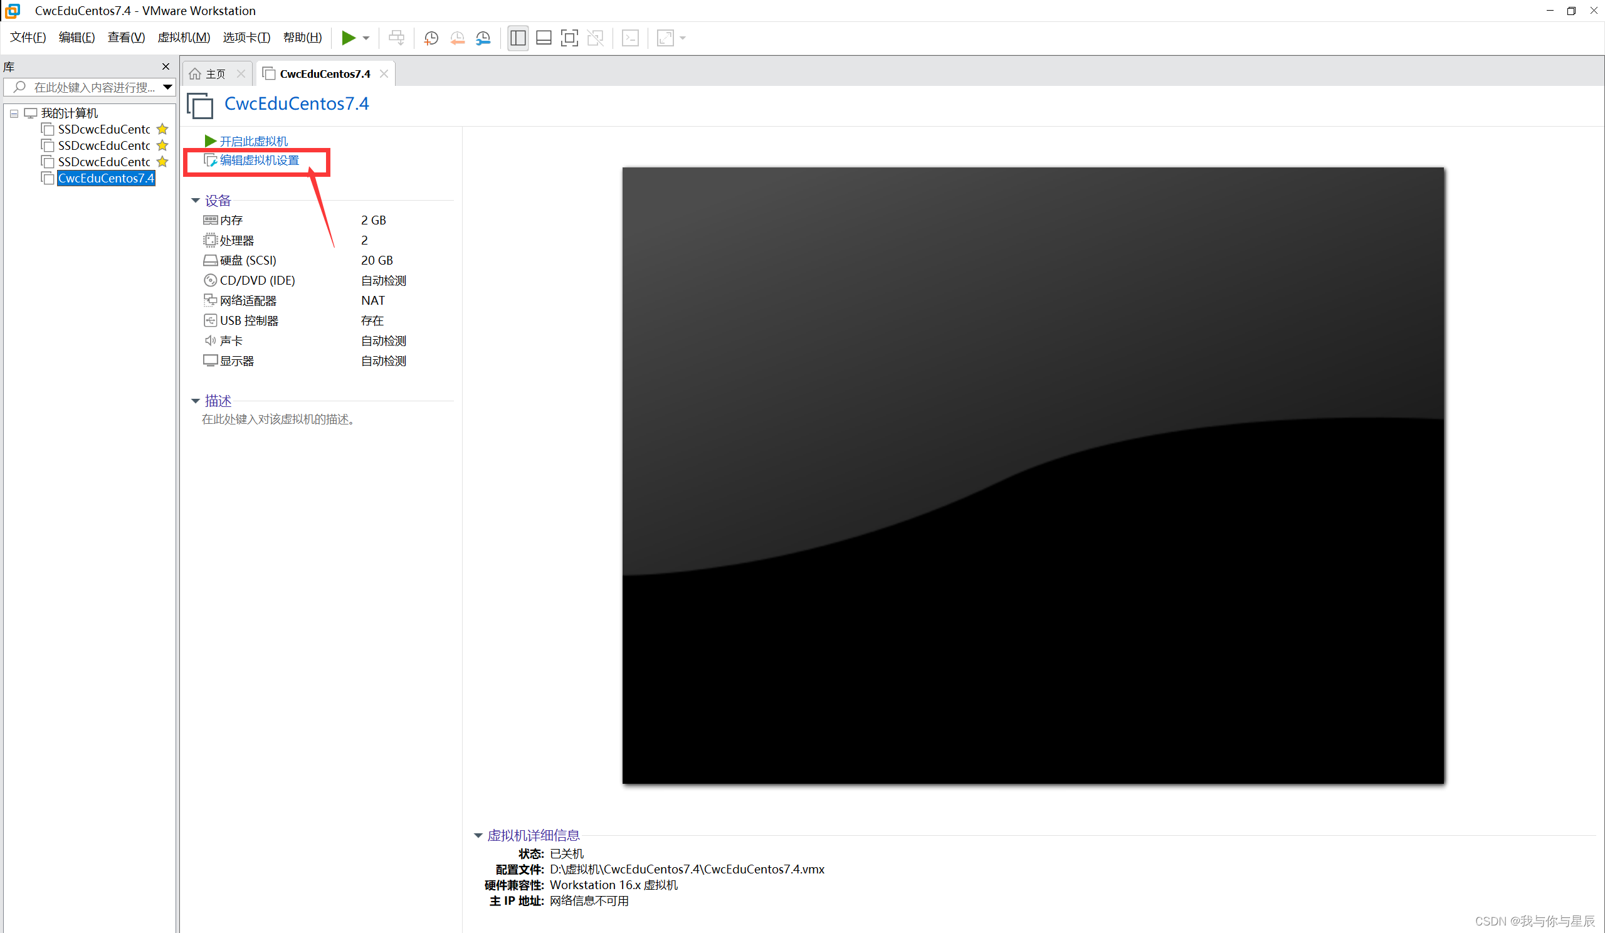Image resolution: width=1605 pixels, height=933 pixels.
Task: Toggle favorite star on first SSDcwcEduCentc VM
Action: point(162,129)
